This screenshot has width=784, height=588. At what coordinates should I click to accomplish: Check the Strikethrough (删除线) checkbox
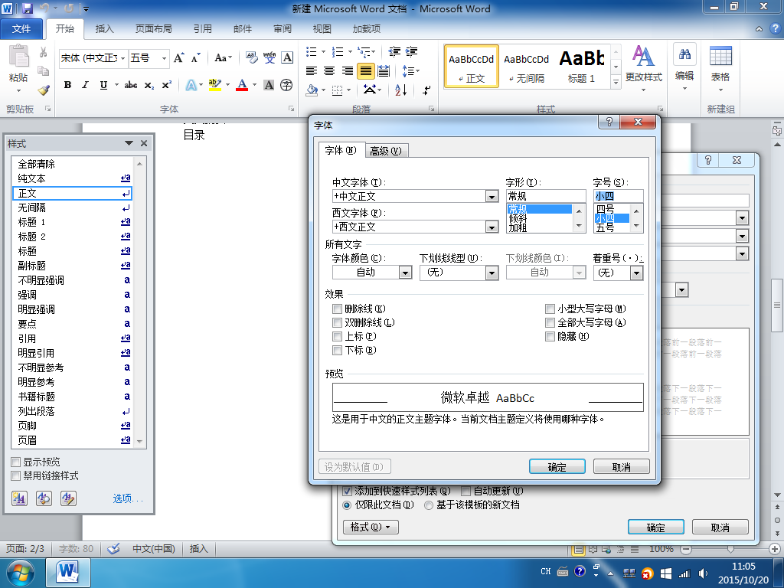click(338, 309)
